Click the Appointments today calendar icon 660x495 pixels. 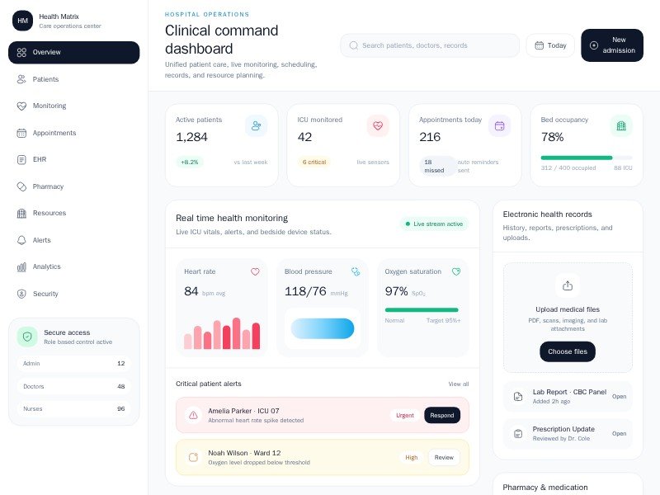click(499, 126)
